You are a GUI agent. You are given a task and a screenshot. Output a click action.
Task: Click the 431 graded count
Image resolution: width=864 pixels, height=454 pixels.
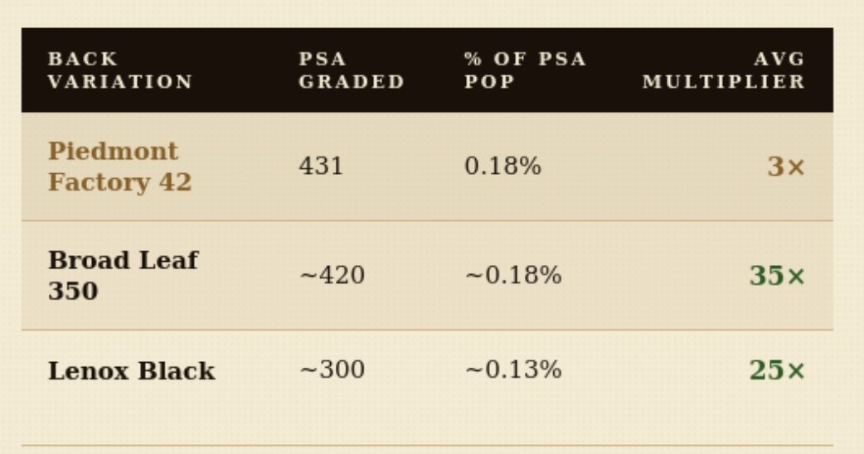click(x=321, y=167)
